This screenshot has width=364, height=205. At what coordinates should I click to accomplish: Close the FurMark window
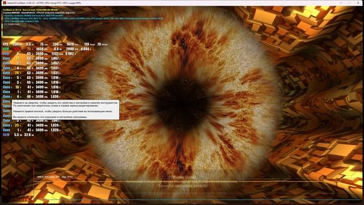[358, 3]
